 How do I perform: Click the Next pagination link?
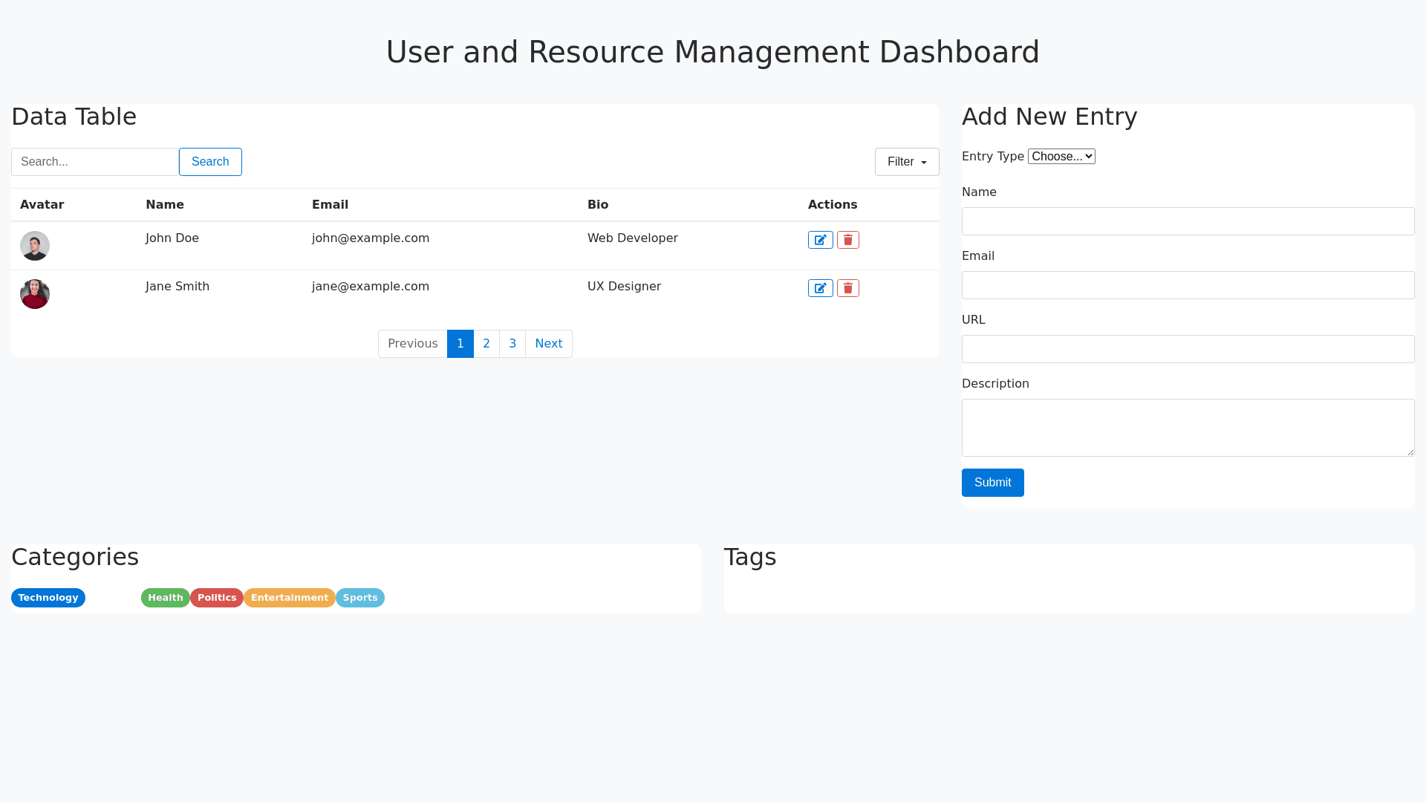[548, 344]
